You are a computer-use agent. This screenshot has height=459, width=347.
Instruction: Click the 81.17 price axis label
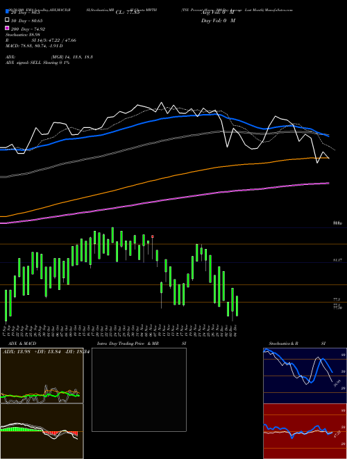tap(337, 260)
